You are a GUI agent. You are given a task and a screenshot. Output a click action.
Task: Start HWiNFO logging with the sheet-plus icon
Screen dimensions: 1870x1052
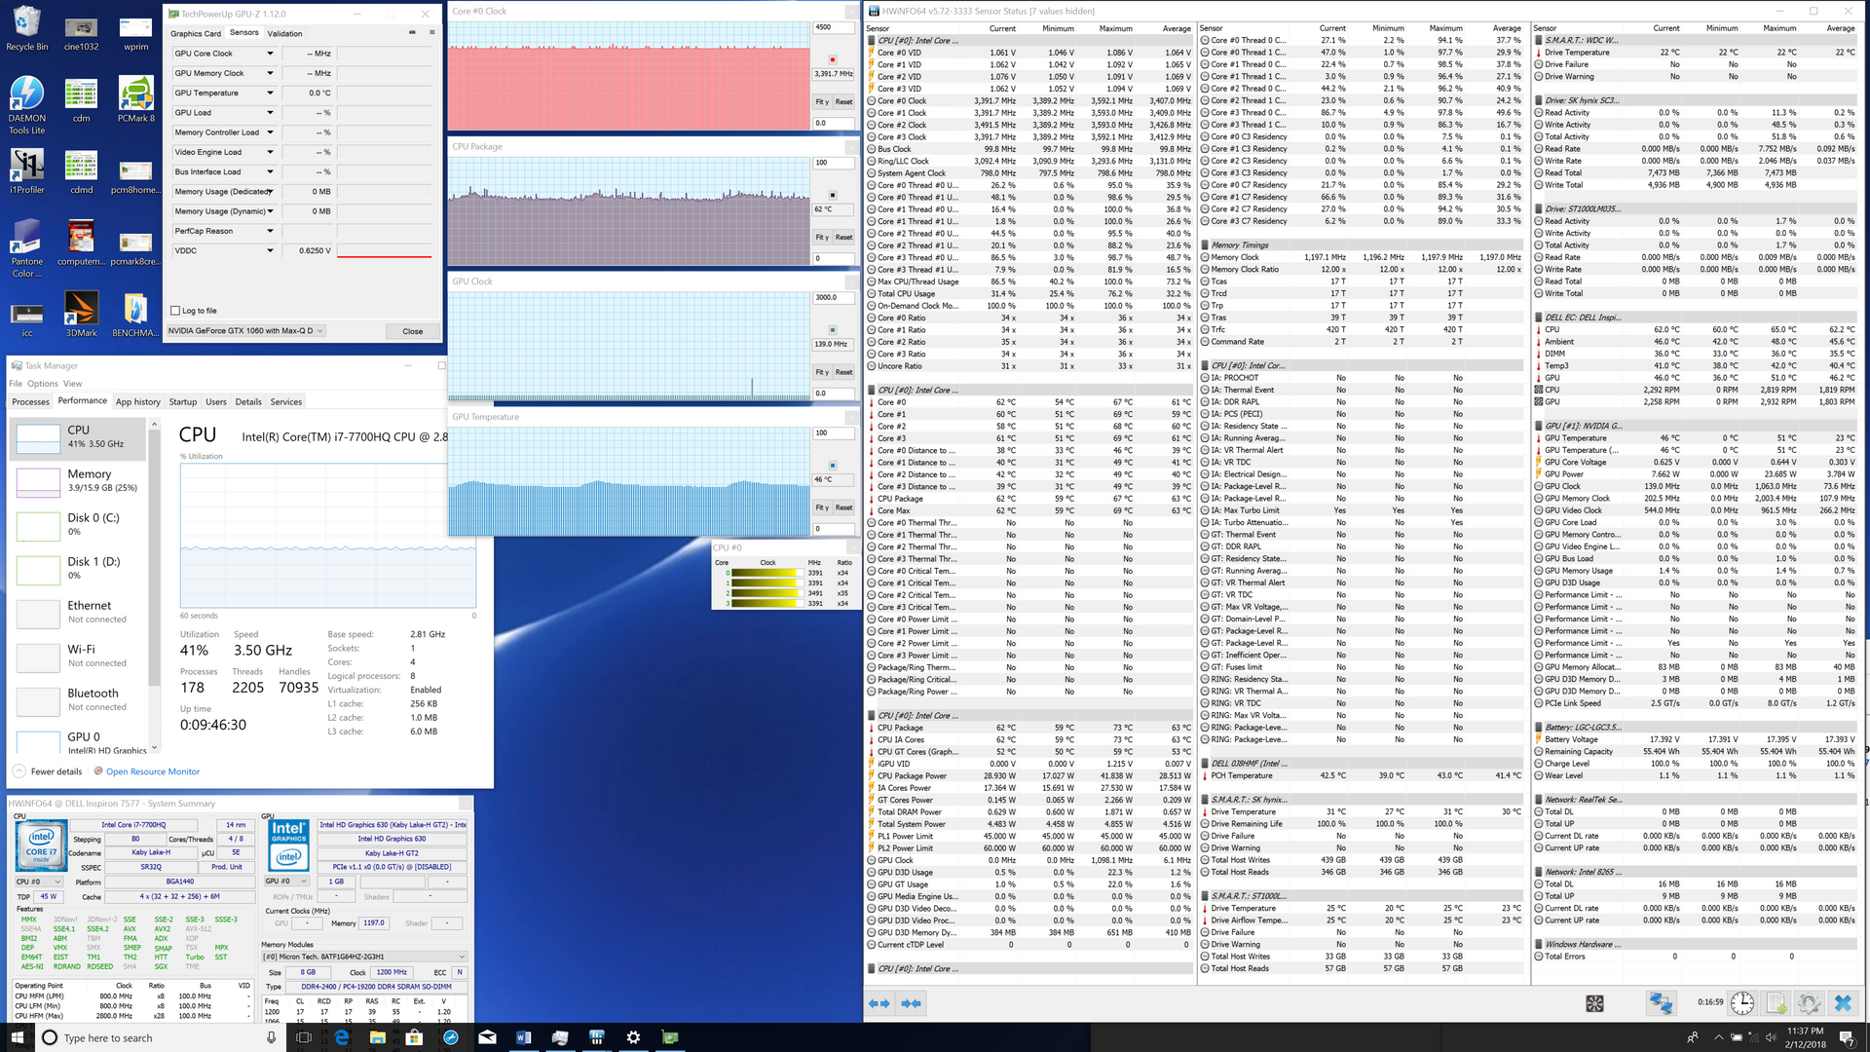pyautogui.click(x=1776, y=1002)
